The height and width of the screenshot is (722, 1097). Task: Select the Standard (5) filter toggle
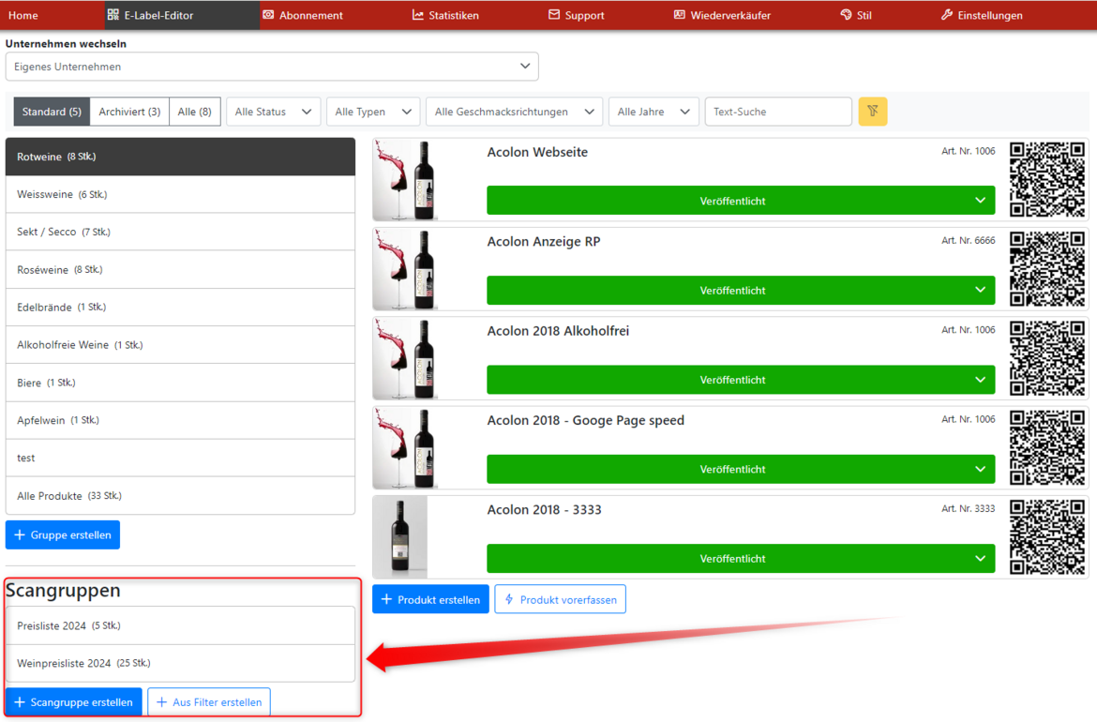point(52,112)
